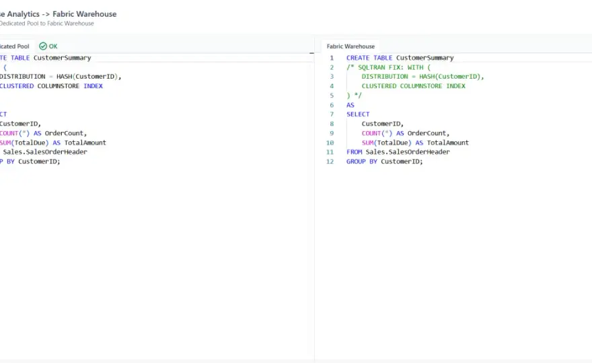Click 'TABLE CustomerSummary' in Dedicated Pool pane
The height and width of the screenshot is (363, 592).
(50, 58)
